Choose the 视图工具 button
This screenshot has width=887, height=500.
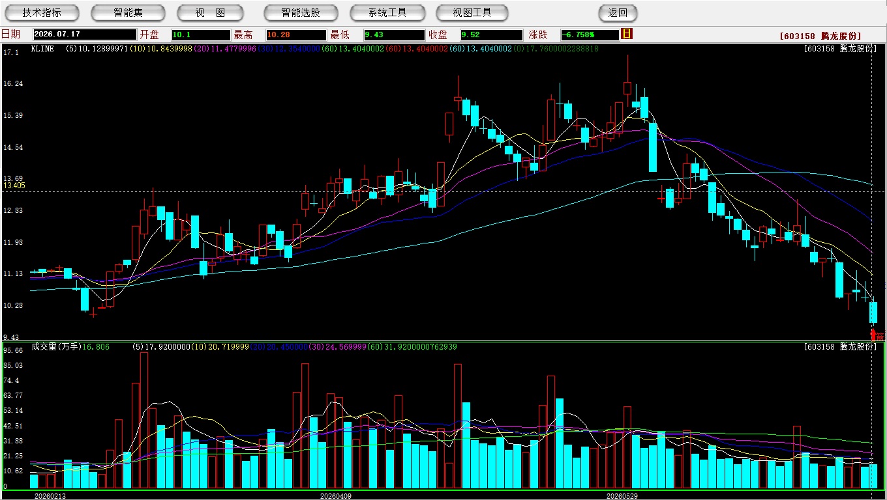472,13
